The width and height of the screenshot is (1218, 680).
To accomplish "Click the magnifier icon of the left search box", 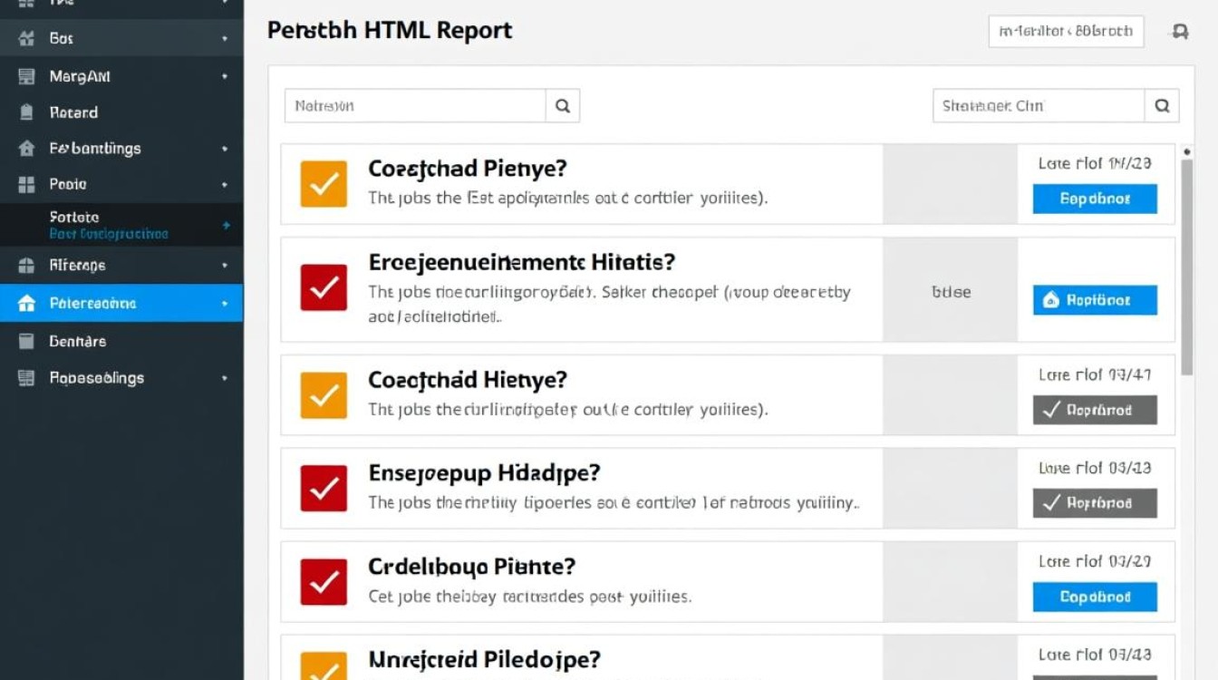I will click(563, 106).
